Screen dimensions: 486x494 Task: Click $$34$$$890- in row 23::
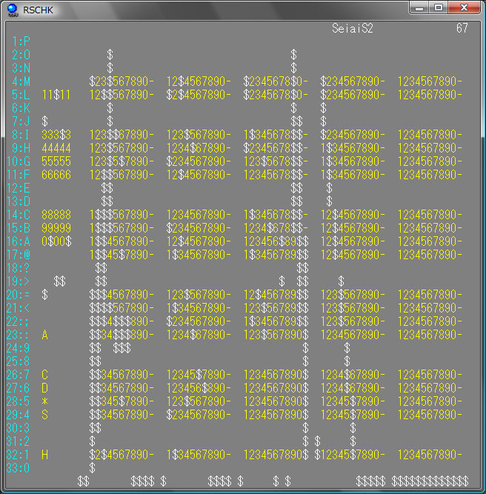pos(121,335)
